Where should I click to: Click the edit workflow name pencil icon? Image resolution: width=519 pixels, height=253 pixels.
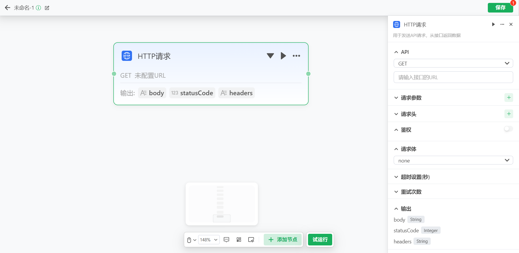pyautogui.click(x=47, y=8)
